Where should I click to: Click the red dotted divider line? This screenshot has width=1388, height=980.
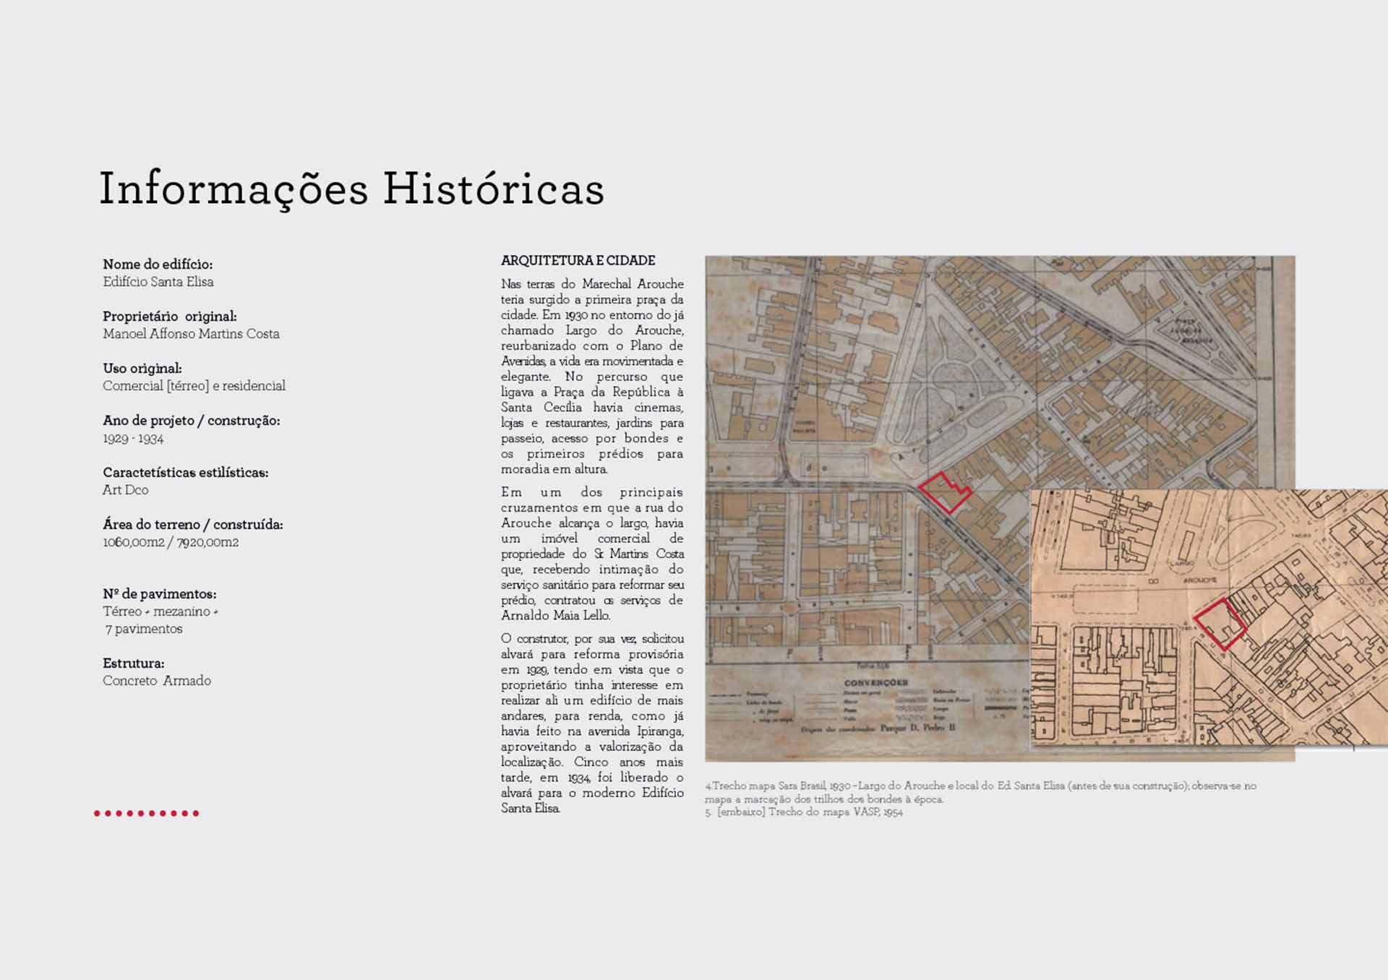(146, 813)
